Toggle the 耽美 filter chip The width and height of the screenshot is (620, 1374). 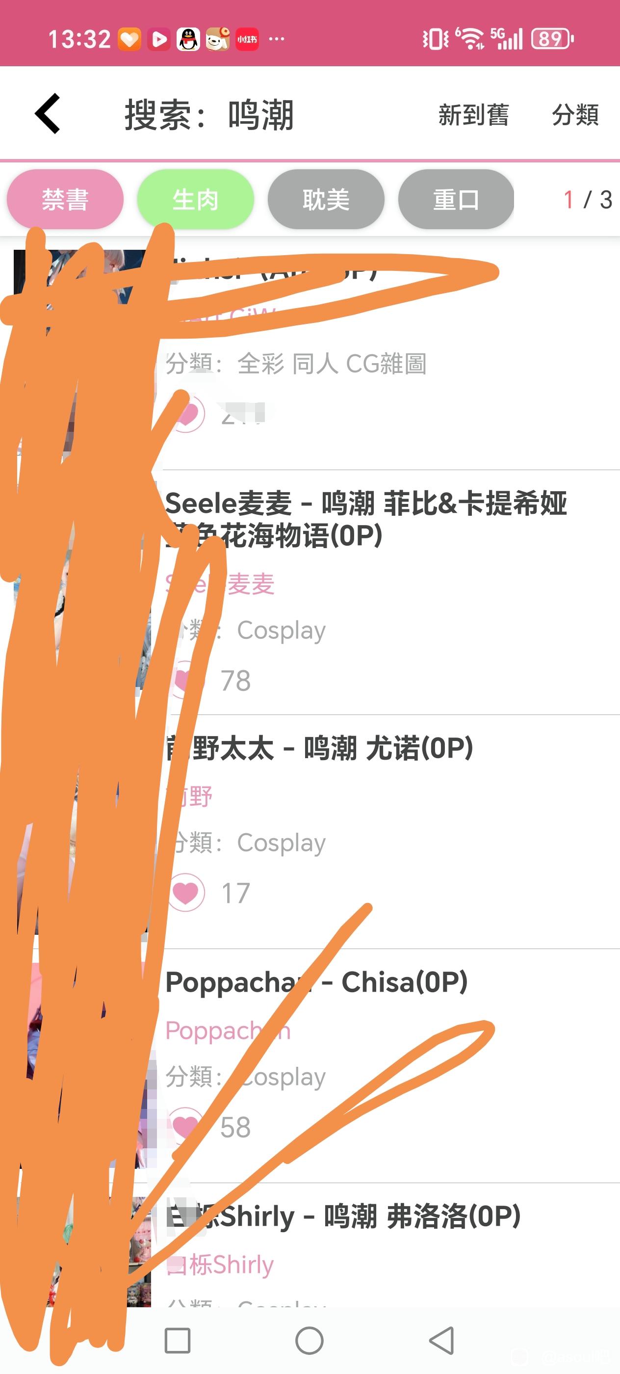(x=326, y=200)
